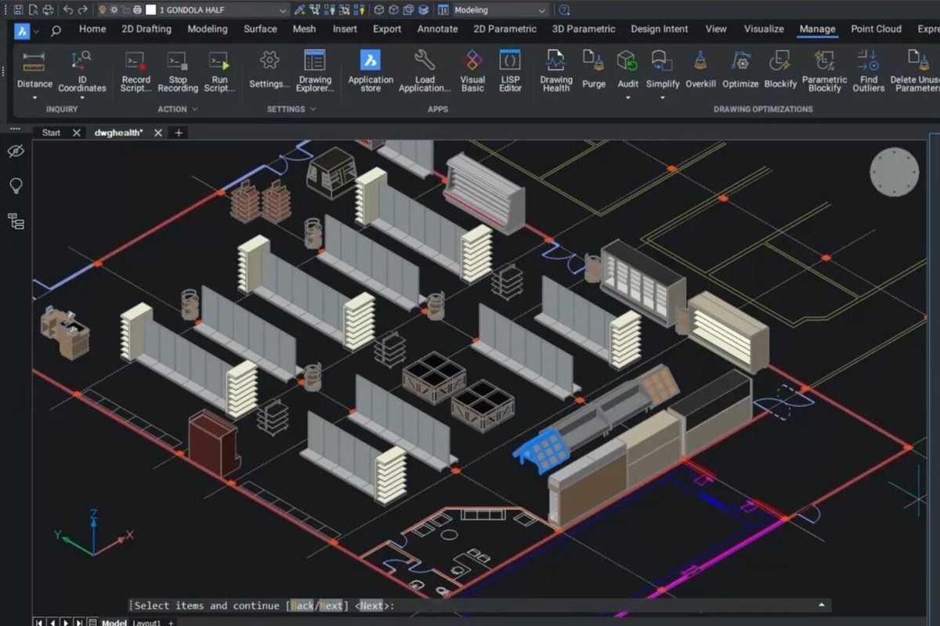Toggle the layer on/off lightbulb icon

click(x=102, y=10)
